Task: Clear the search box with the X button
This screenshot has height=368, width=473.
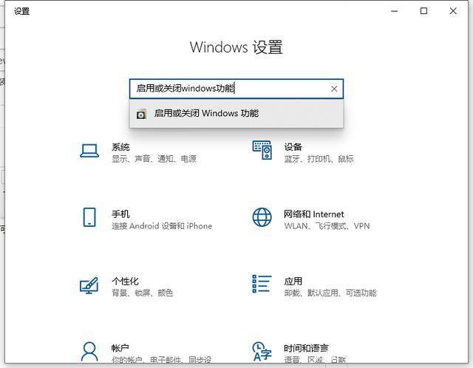Action: (334, 89)
